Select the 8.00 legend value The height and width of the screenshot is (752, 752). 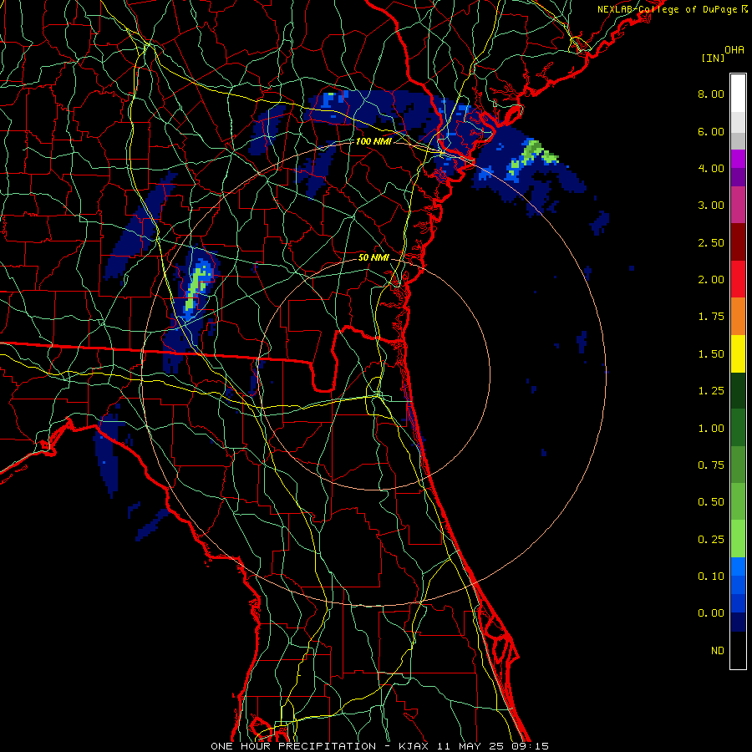[x=711, y=94]
